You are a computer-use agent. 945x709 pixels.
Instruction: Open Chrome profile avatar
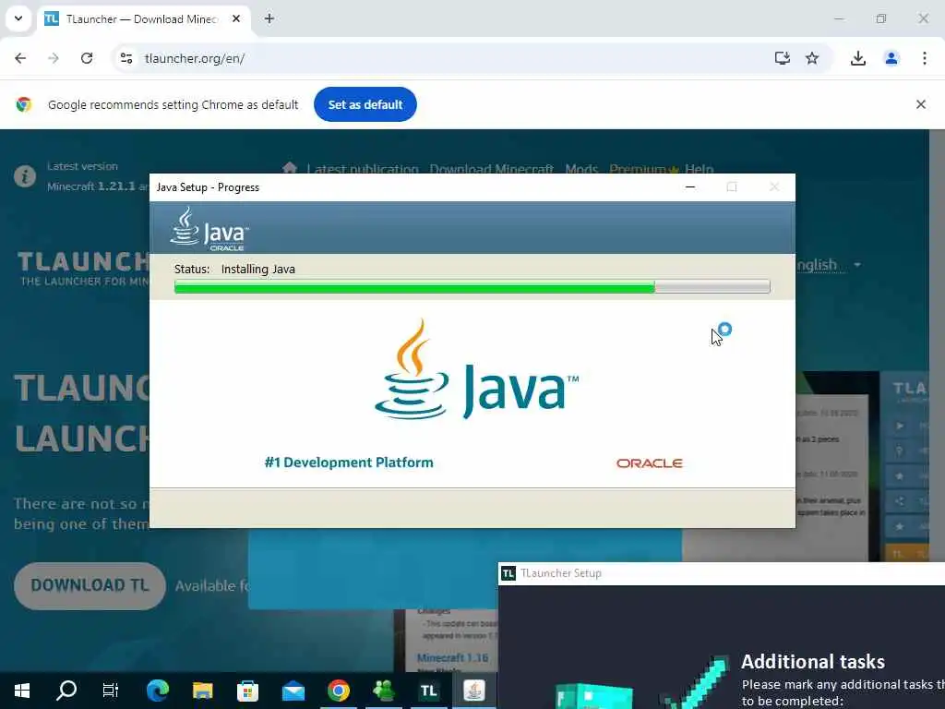click(891, 58)
